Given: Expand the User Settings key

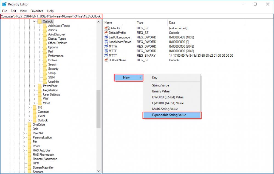Looking at the screenshot, I should click(34, 94).
